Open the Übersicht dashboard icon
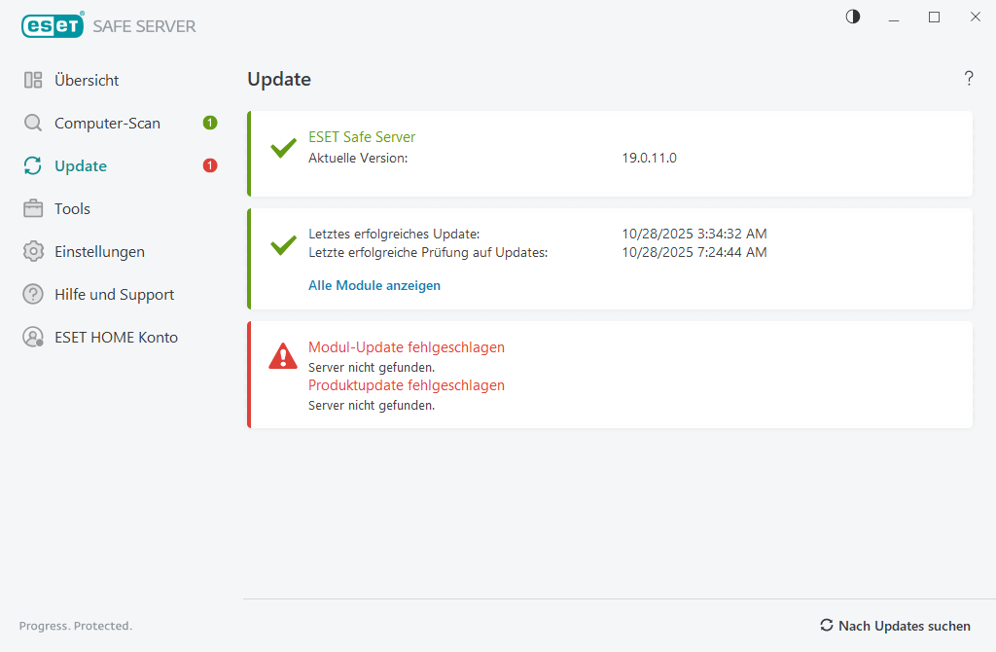This screenshot has width=996, height=652. (x=34, y=80)
